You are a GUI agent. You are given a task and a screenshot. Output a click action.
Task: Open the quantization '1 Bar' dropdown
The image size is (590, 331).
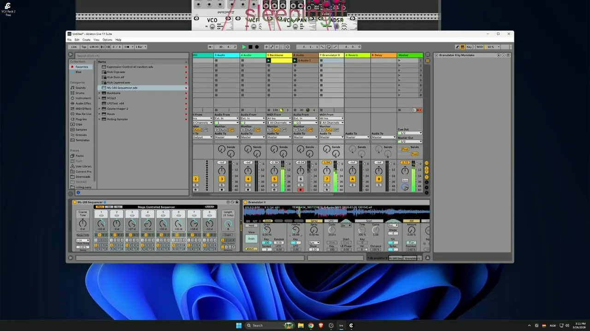140,47
